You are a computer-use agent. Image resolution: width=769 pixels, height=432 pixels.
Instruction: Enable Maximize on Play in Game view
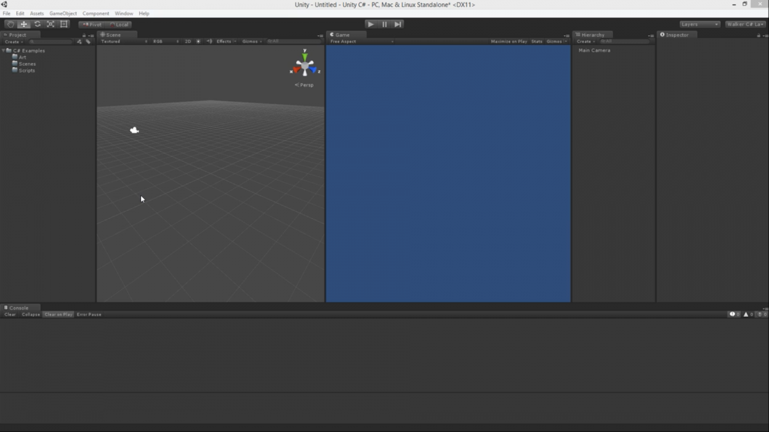click(509, 42)
